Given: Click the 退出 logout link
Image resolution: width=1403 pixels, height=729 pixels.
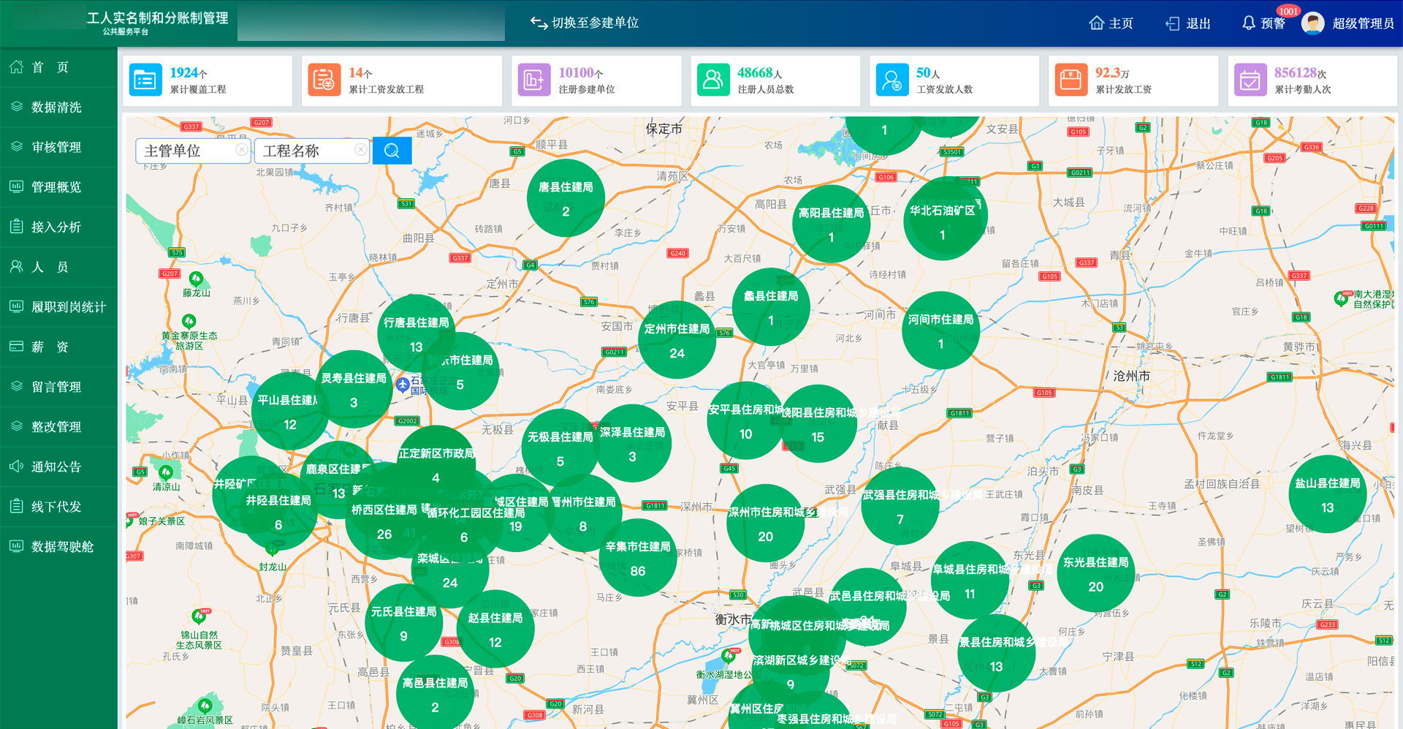Looking at the screenshot, I should pos(1188,23).
